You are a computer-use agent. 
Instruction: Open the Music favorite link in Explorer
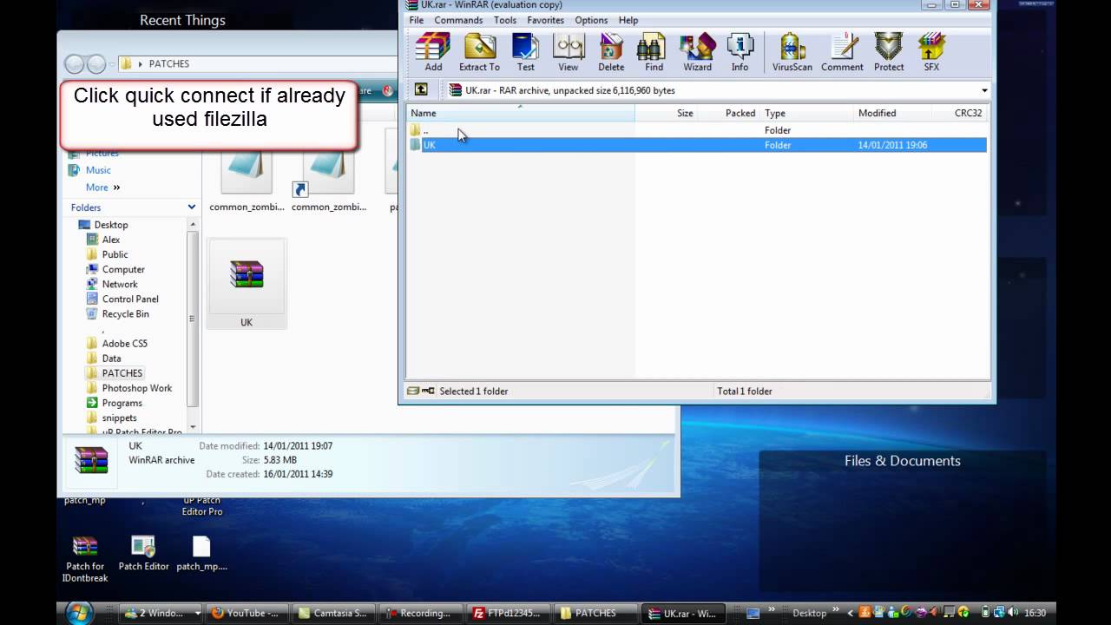tap(98, 170)
